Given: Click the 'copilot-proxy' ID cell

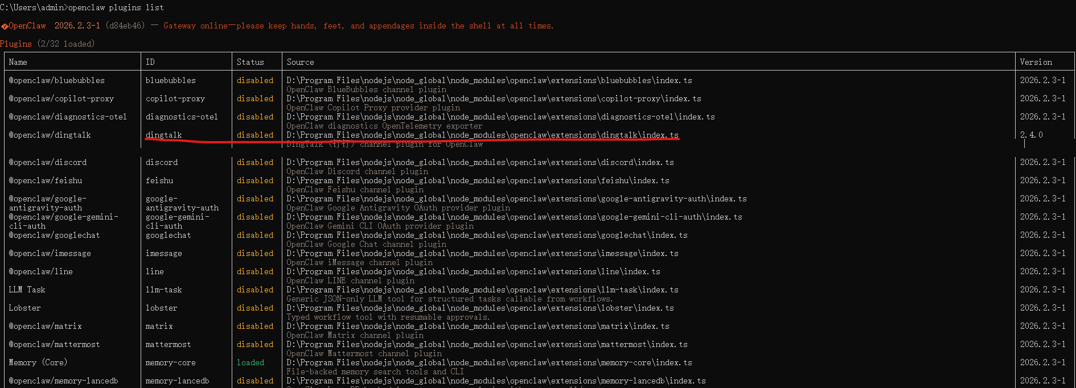Looking at the screenshot, I should click(175, 98).
